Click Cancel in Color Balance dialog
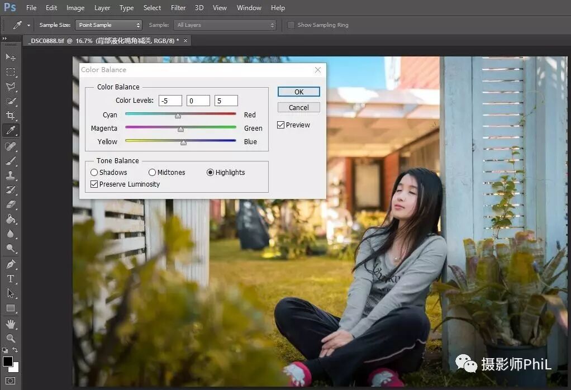 298,107
